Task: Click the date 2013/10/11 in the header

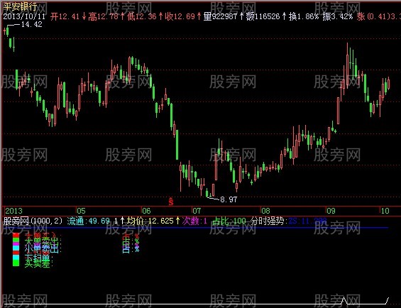Action: [x=24, y=16]
